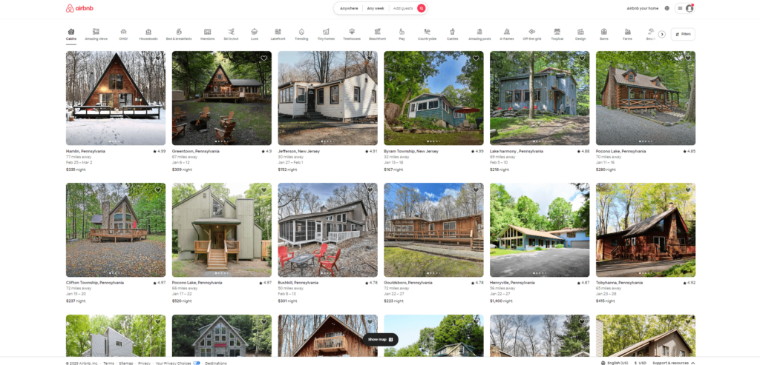Open the Houseboats category
The height and width of the screenshot is (365, 760).
pos(148,34)
